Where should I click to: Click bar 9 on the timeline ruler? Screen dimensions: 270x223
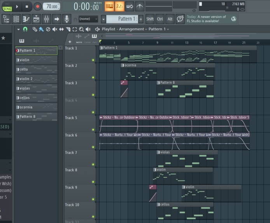point(157,43)
